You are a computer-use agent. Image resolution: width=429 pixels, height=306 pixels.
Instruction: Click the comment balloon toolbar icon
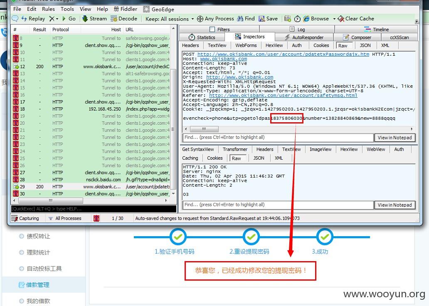15,19
